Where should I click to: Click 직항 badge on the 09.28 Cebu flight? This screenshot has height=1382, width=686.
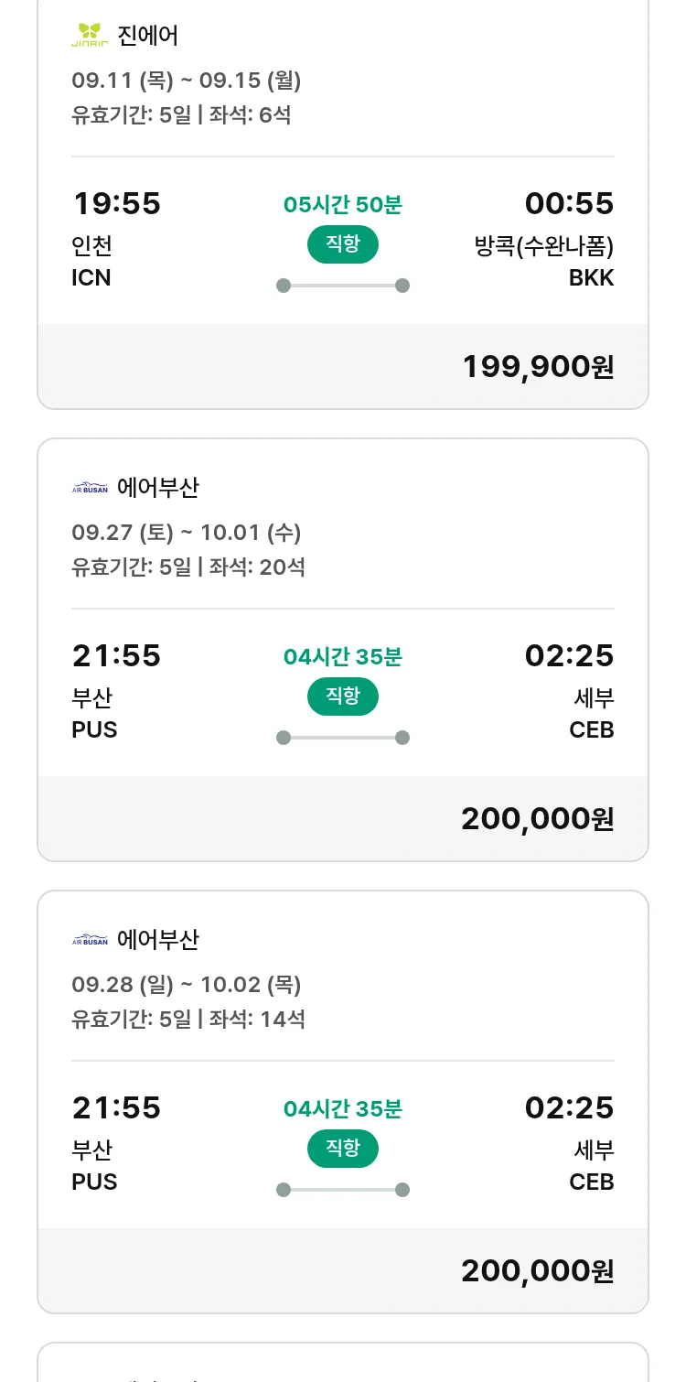pos(343,1149)
